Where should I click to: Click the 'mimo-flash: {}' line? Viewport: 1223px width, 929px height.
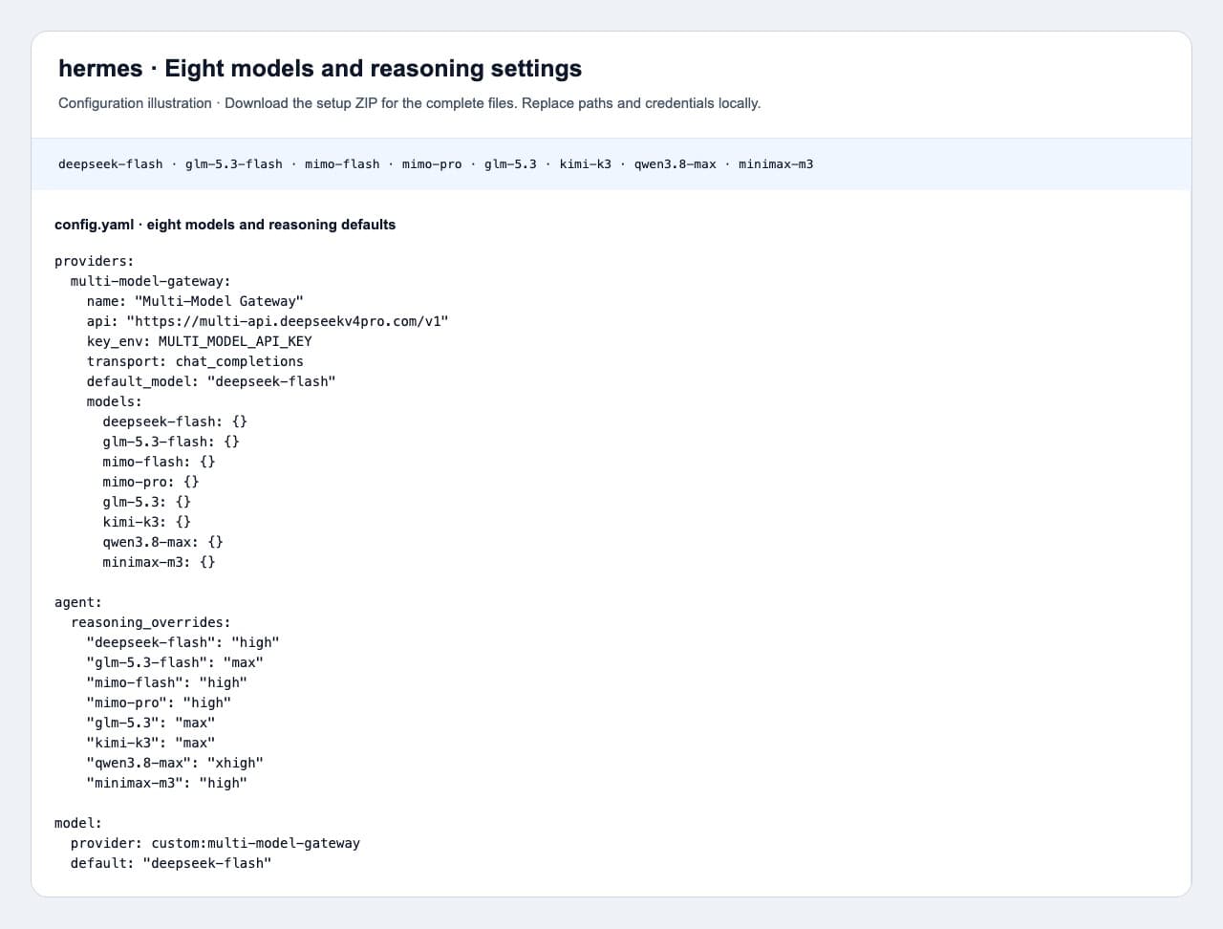click(160, 462)
